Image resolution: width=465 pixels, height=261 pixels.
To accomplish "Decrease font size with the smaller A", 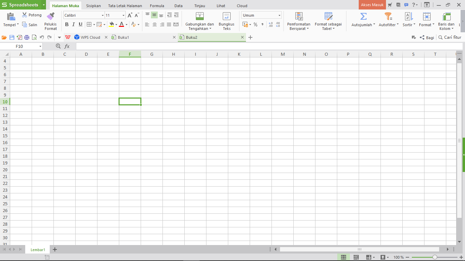I will tap(137, 15).
